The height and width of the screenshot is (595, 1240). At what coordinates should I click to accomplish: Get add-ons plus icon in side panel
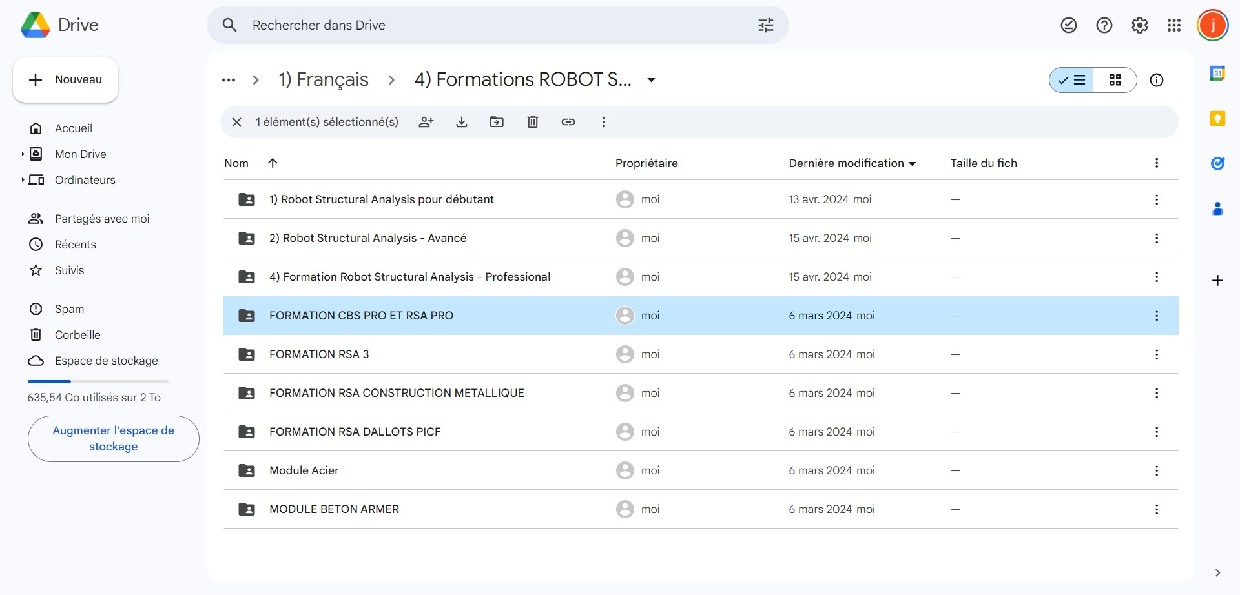click(x=1217, y=281)
